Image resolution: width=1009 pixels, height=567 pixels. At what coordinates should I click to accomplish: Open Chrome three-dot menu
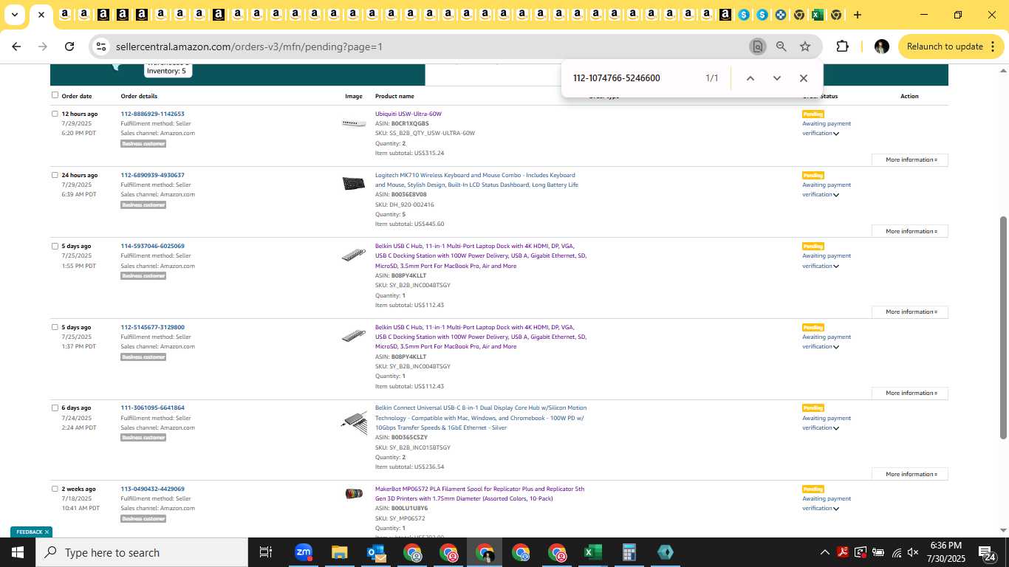click(x=991, y=47)
